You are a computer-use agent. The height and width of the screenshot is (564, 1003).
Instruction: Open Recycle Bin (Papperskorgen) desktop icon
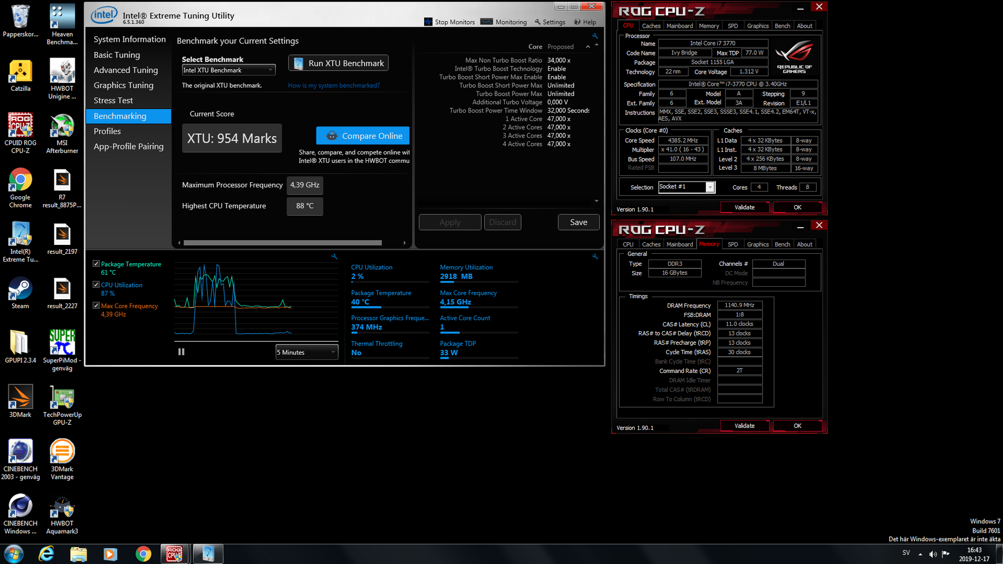[20, 21]
